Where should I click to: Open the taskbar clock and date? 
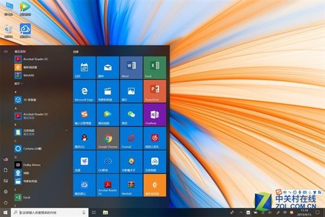click(304, 213)
